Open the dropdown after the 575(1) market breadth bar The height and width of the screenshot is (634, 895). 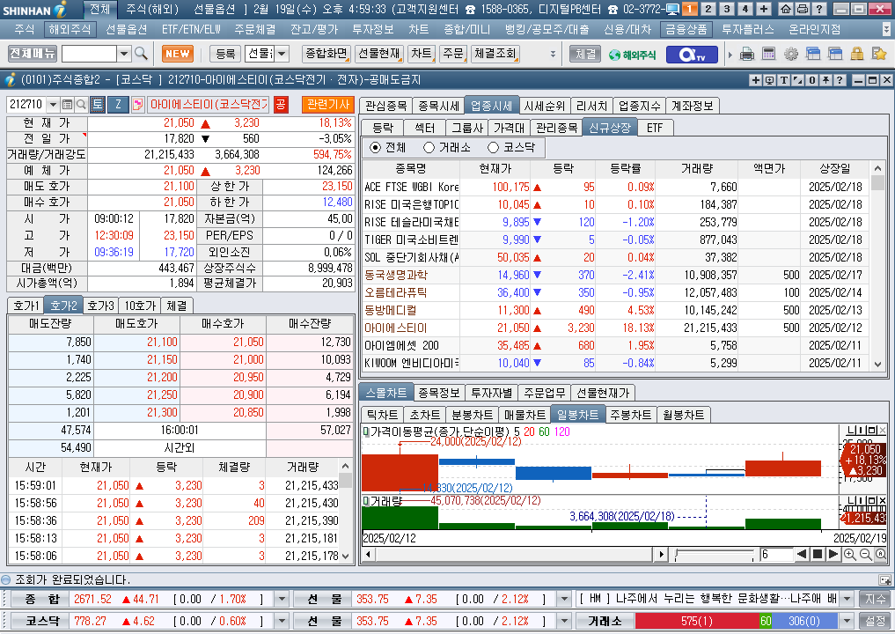tap(847, 621)
